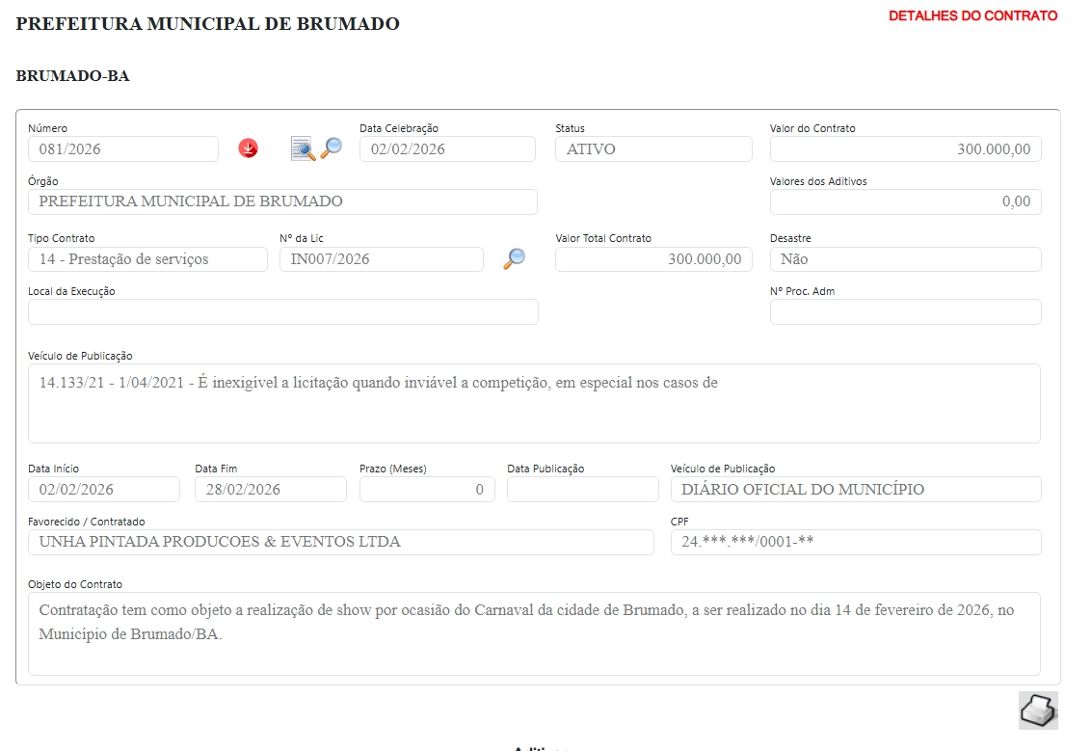Select the Órgão field
Screen dimensions: 1091x751
coord(282,201)
